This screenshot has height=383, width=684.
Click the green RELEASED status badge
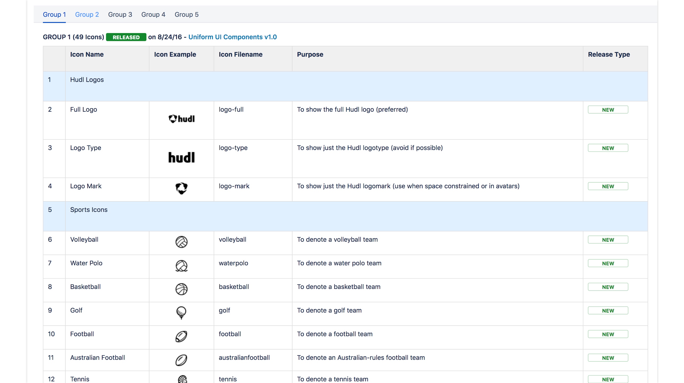pyautogui.click(x=126, y=37)
